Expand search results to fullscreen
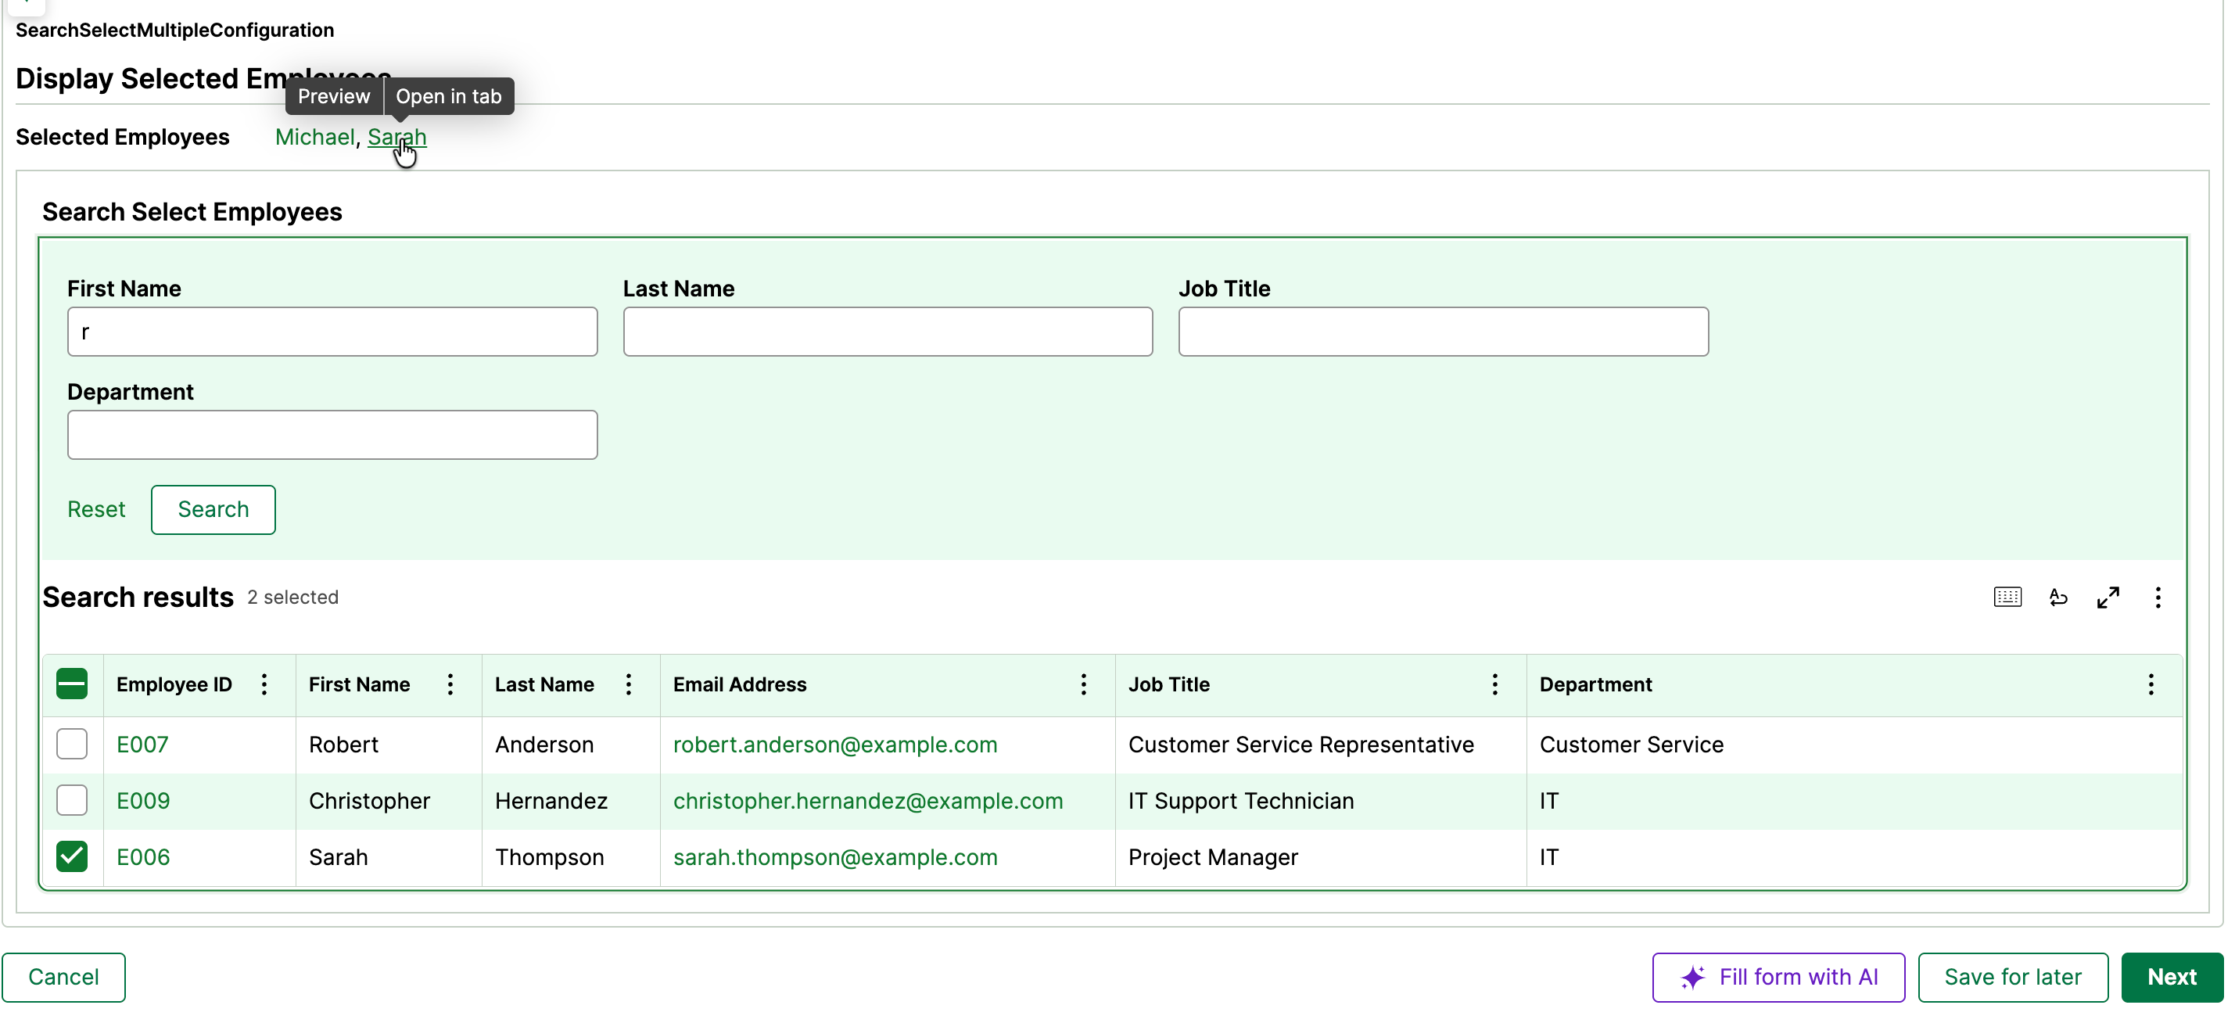The width and height of the screenshot is (2235, 1023). point(2108,597)
